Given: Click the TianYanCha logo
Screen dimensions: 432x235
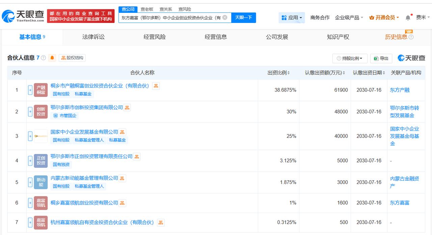Looking at the screenshot, I should coord(23,16).
